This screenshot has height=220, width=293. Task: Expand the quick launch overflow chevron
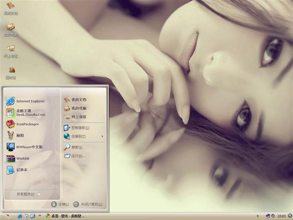click(x=40, y=216)
